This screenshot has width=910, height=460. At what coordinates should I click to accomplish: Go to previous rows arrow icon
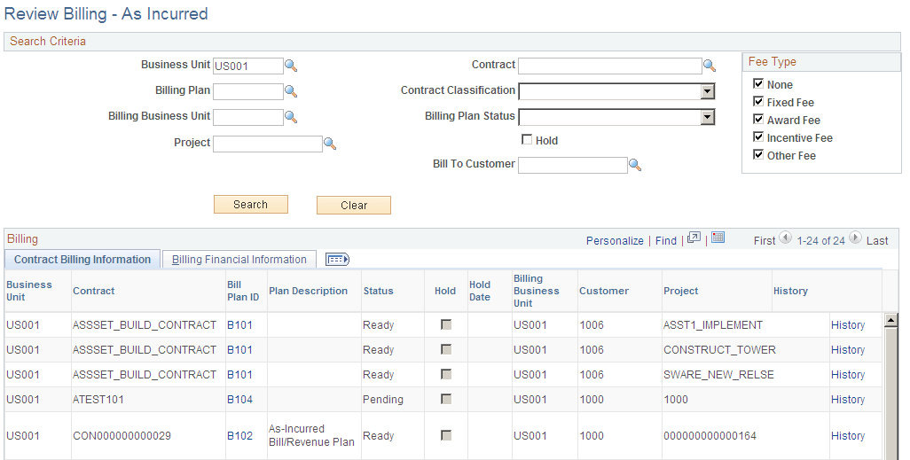(785, 238)
